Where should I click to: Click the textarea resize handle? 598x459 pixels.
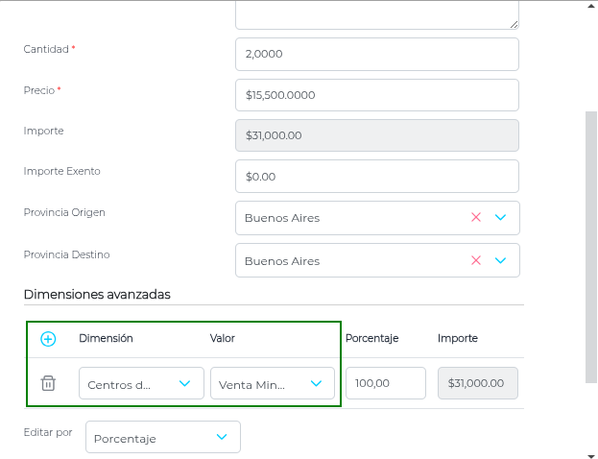(x=514, y=23)
